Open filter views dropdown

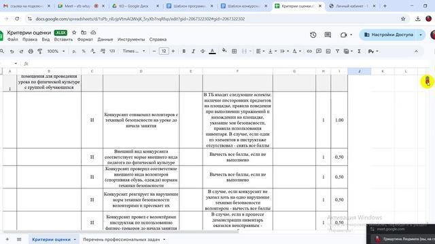point(347,52)
